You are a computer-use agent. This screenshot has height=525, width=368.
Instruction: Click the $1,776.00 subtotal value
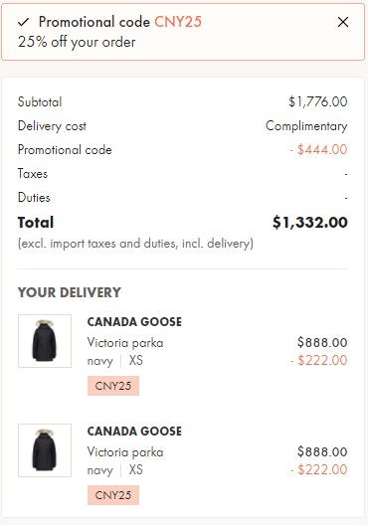point(318,101)
